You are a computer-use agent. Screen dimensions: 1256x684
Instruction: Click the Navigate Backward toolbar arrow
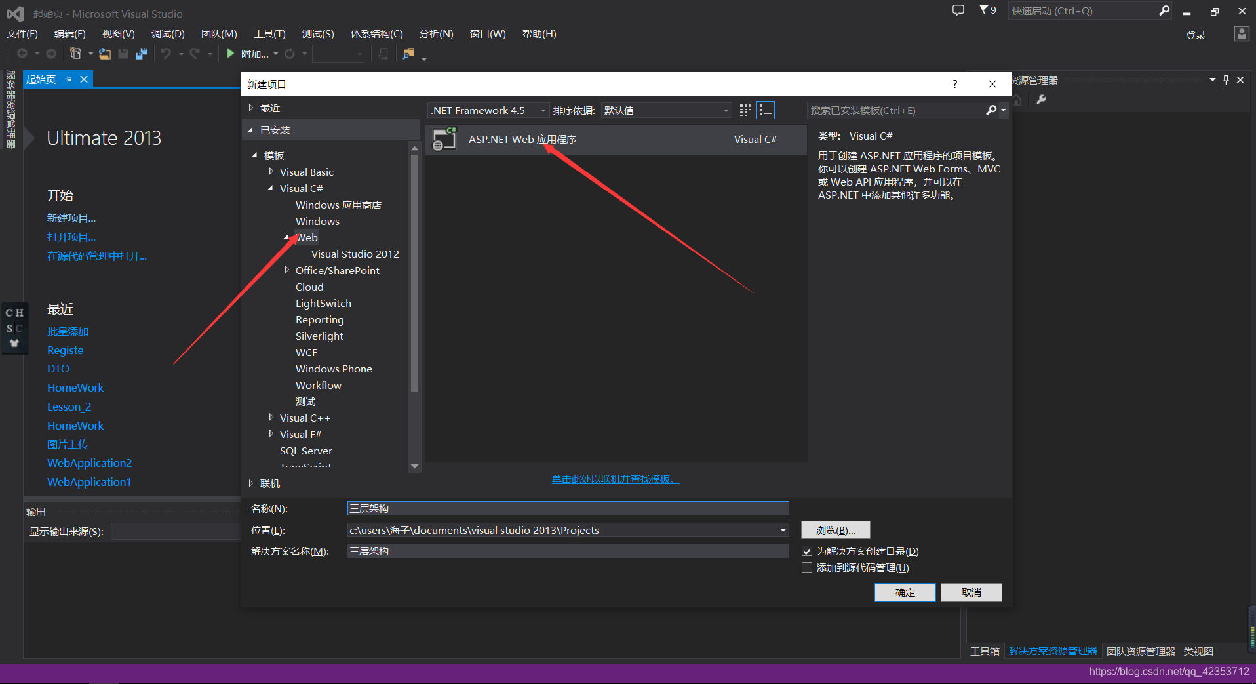(x=22, y=54)
